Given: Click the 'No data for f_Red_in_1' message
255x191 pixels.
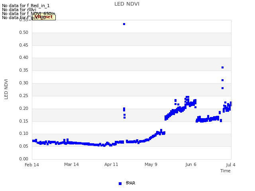Looking at the screenshot, I should 25,6.
